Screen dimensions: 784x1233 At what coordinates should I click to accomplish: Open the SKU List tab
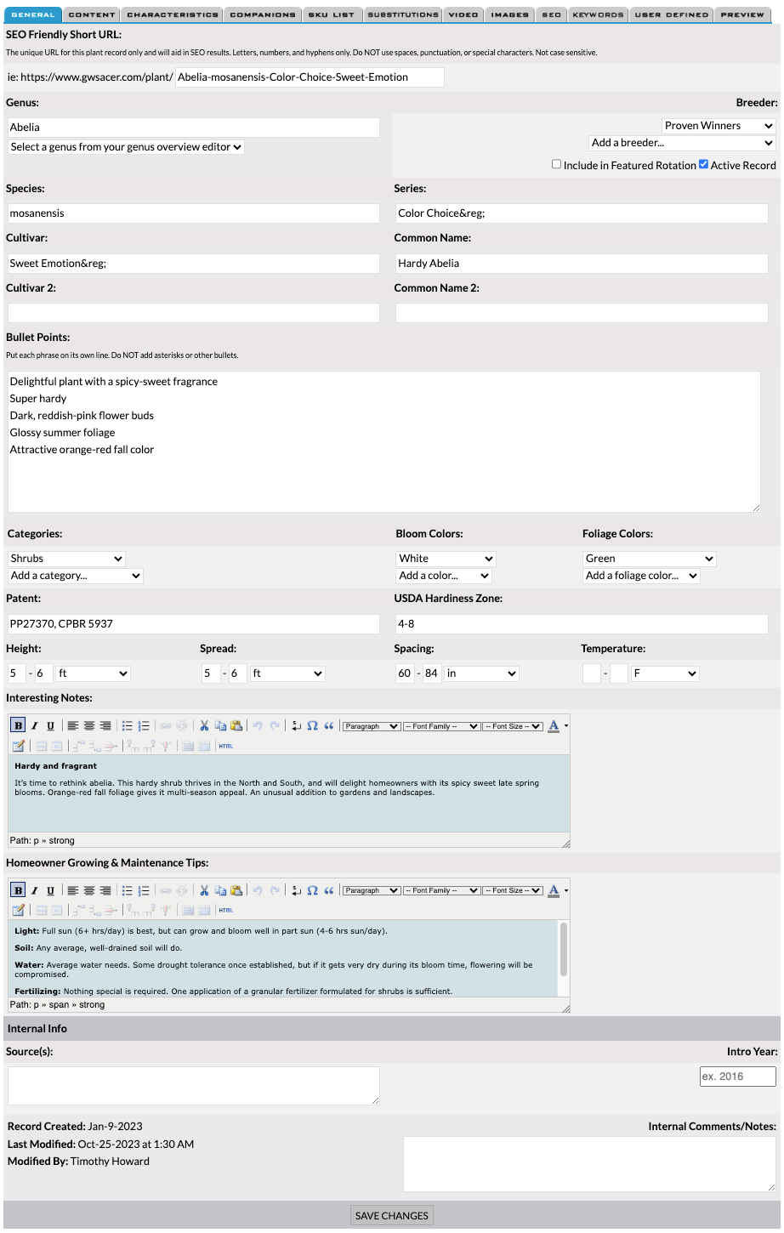tap(331, 14)
